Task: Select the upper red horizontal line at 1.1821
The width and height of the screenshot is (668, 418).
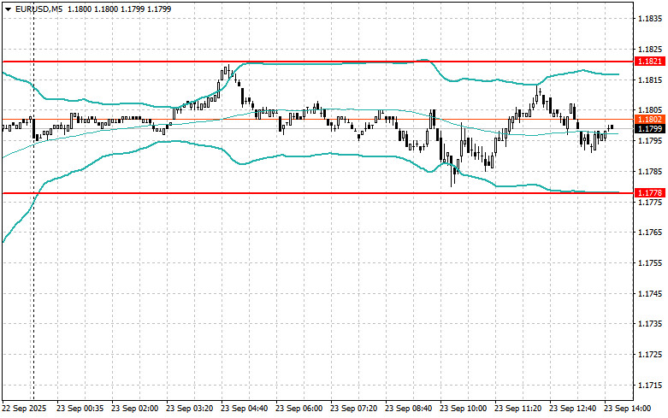Action: 318,62
